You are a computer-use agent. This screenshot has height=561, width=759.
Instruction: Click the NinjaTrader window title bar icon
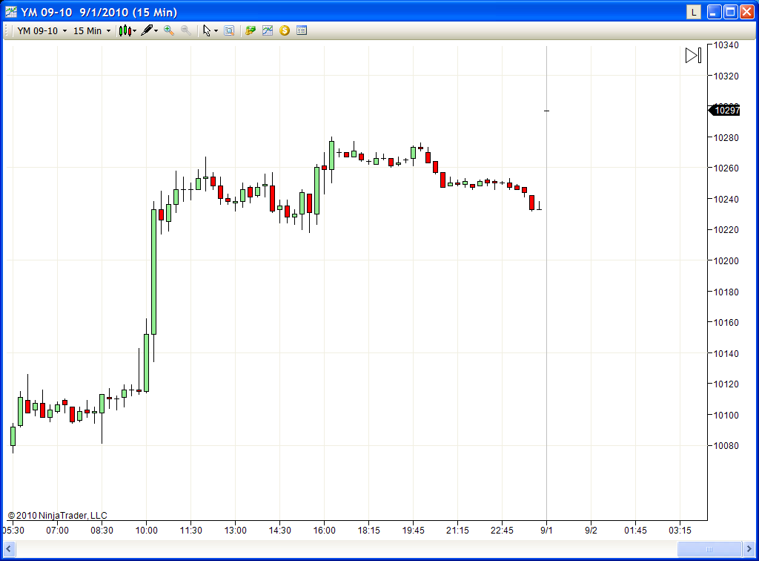[x=11, y=12]
